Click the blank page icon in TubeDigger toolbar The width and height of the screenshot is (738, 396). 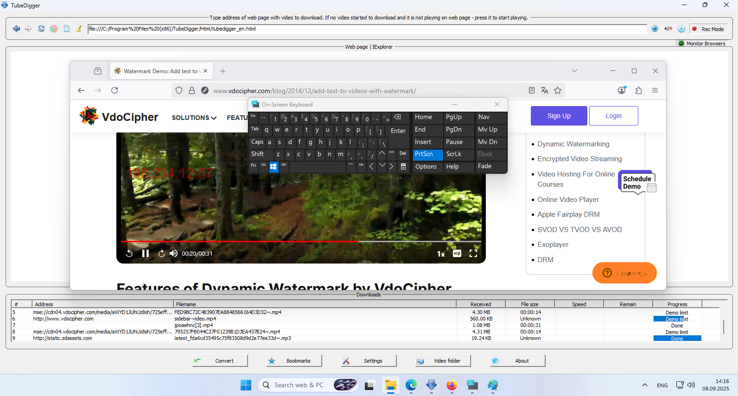pos(67,29)
